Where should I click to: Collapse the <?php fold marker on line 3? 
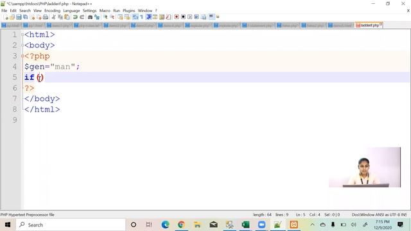click(22, 56)
